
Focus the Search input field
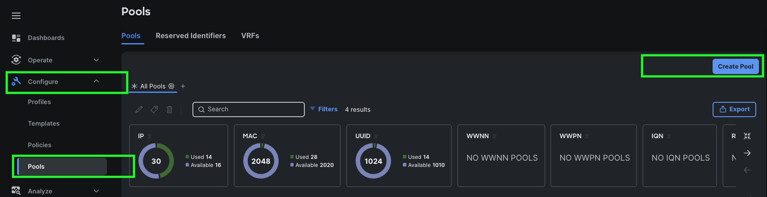[249, 109]
